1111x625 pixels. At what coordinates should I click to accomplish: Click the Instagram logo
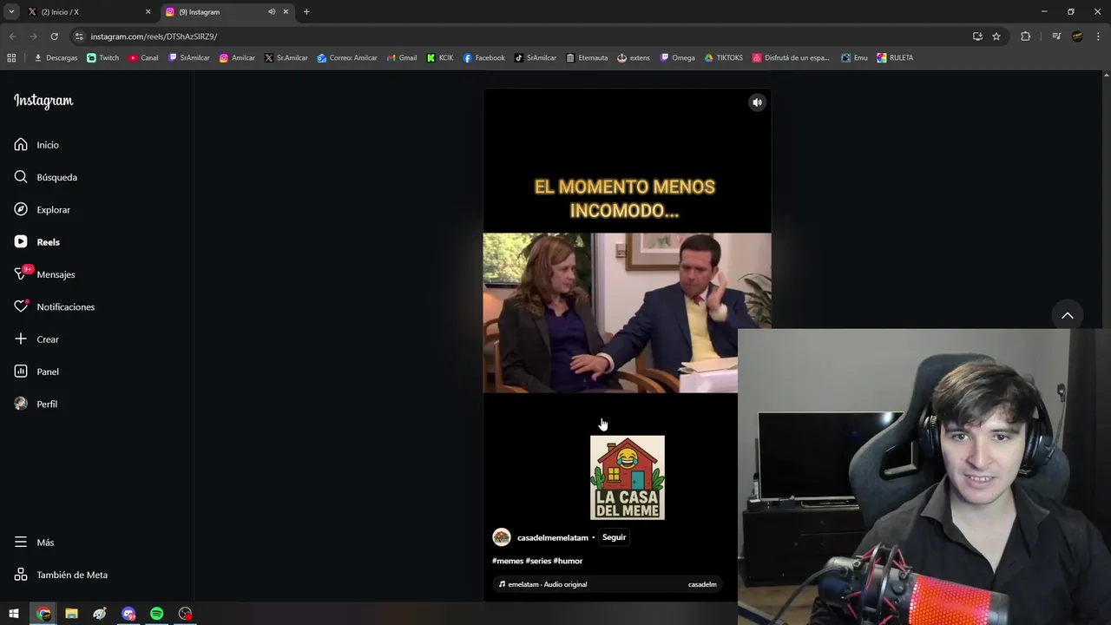tap(43, 101)
